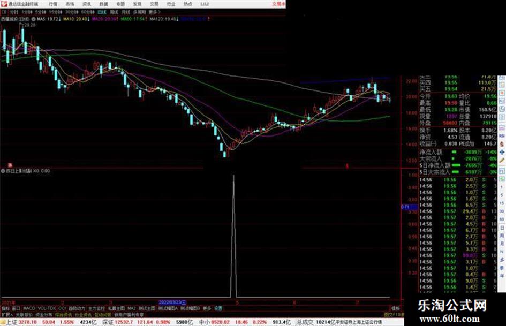This screenshot has width=506, height=326.
Task: Click the Tongdaxin app logo icon
Action: 4,4
